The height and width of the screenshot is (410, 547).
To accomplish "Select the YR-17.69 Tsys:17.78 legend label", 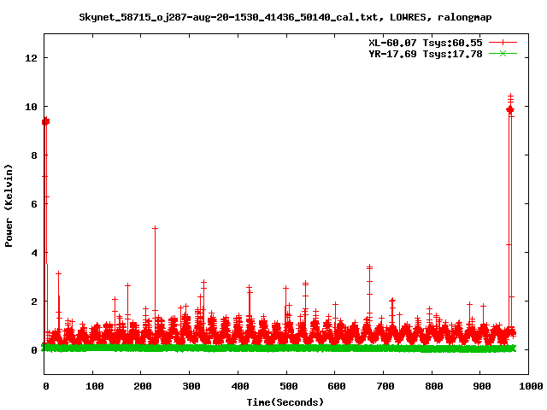I will pos(426,54).
